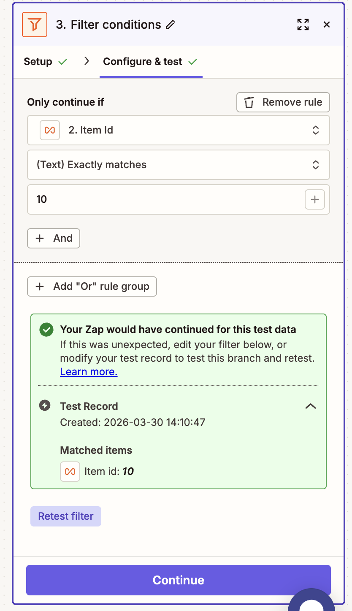
Task: Close the Filter conditions panel
Action: [327, 25]
